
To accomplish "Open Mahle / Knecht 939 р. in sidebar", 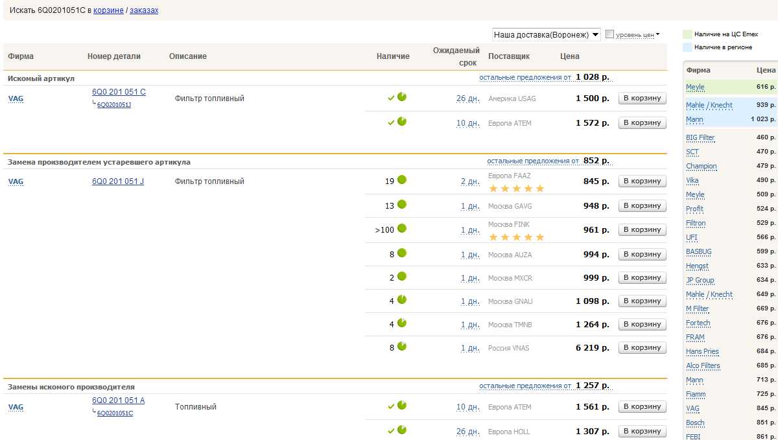I will pyautogui.click(x=709, y=105).
